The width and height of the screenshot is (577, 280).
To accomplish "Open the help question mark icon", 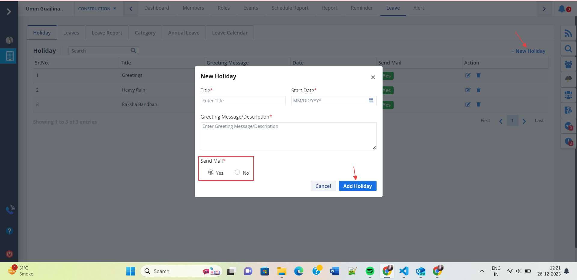I will 10,231.
